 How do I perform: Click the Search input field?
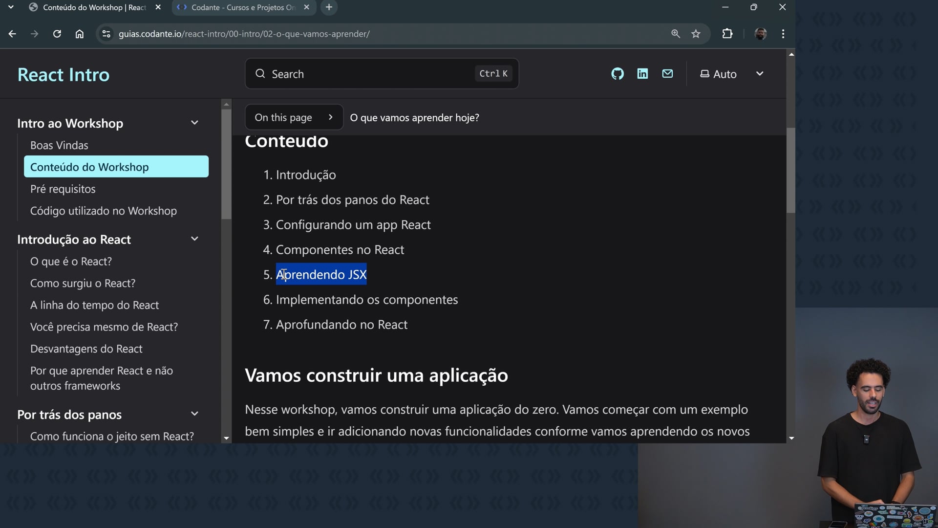click(x=371, y=74)
